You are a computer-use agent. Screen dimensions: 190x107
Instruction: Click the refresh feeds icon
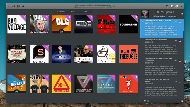tap(167, 6)
